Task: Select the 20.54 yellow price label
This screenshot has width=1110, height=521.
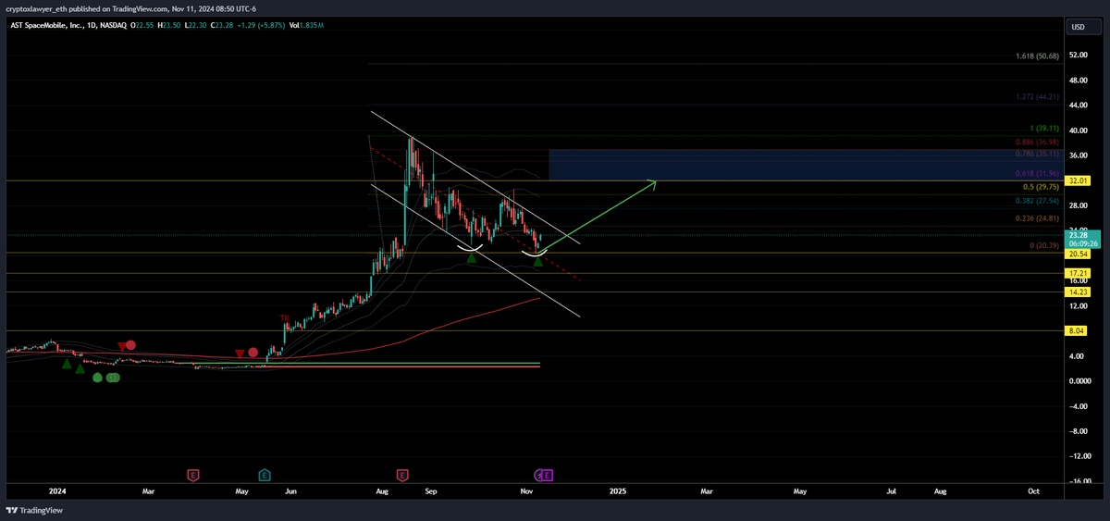Action: (x=1078, y=253)
